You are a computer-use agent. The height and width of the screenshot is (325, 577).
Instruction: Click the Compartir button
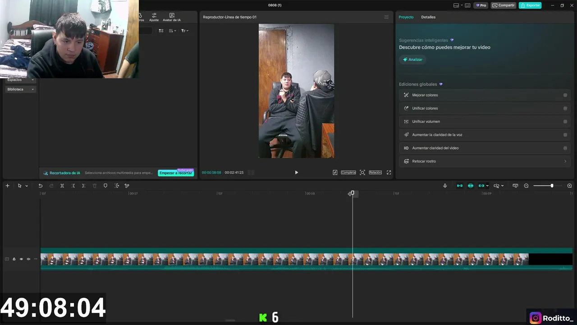coord(504,5)
